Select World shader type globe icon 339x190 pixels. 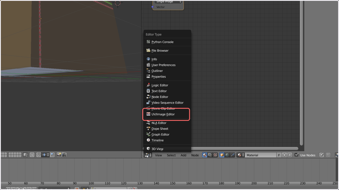click(227, 155)
